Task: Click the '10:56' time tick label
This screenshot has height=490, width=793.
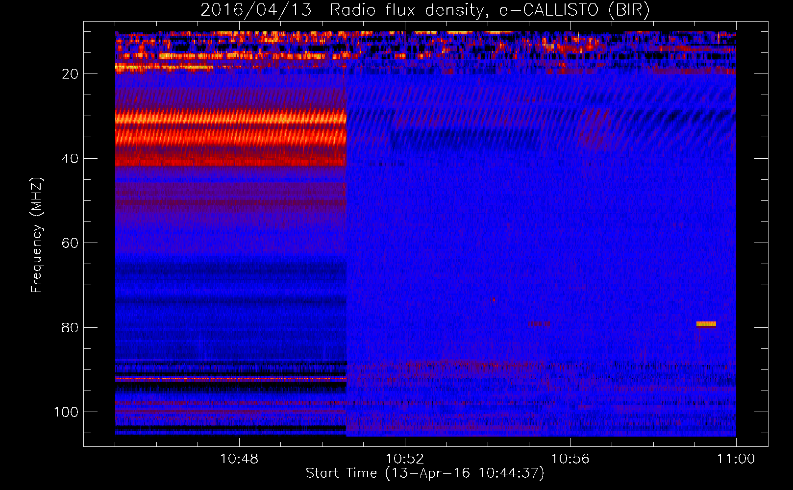Action: click(570, 459)
